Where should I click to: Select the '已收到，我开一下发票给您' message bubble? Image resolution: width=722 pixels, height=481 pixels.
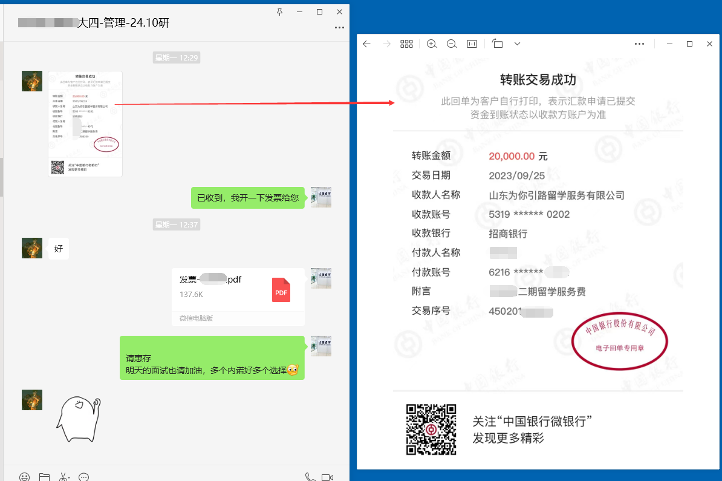[x=248, y=198]
